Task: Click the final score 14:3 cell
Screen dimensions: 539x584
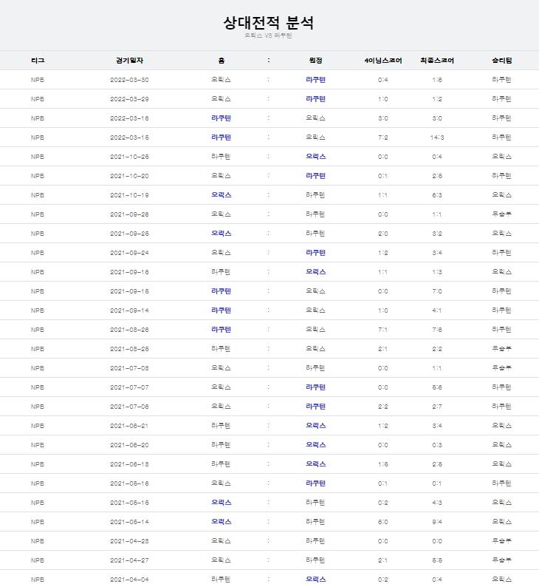Action: click(437, 137)
